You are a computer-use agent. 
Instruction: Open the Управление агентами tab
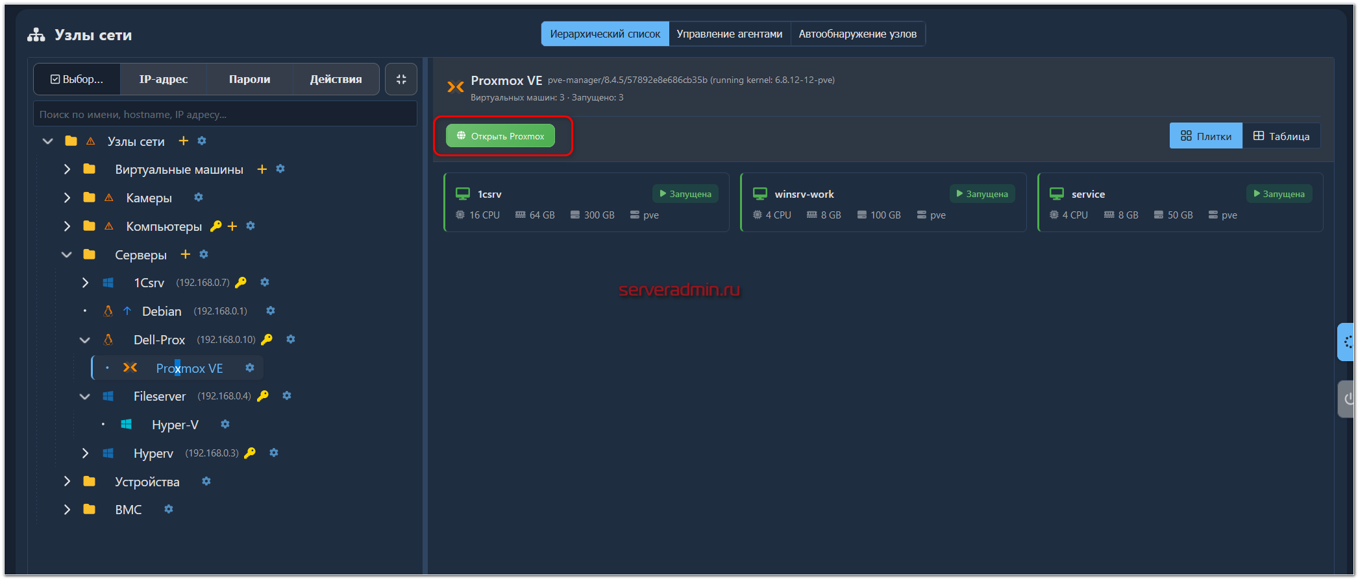[729, 34]
